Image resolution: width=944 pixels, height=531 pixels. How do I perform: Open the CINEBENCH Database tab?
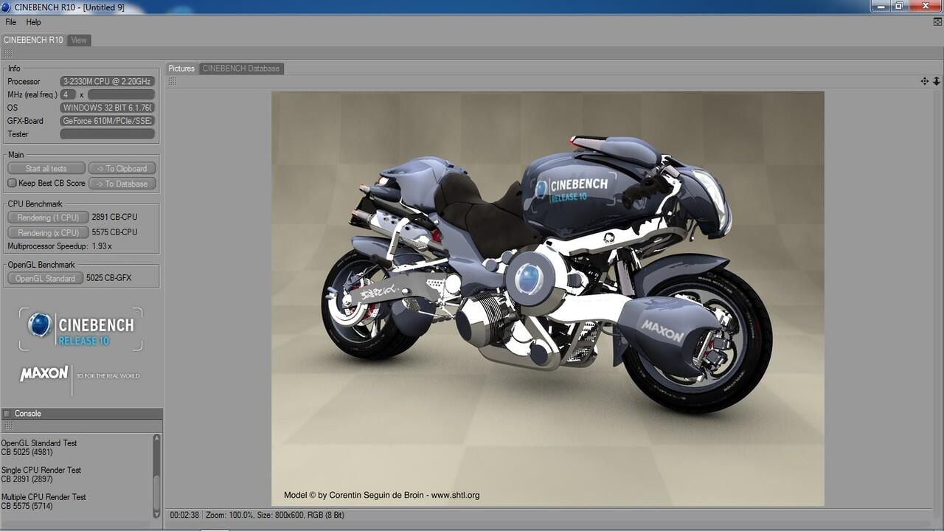point(241,69)
